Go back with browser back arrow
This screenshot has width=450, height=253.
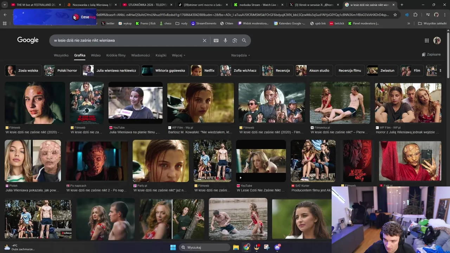pos(5,15)
